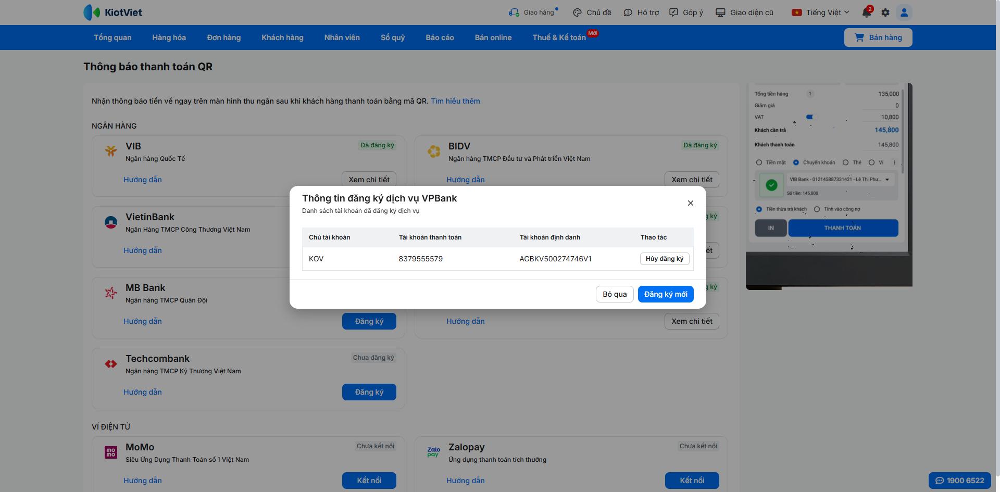Open the Hướng dẫn link below Bỏ qua
Screen dimensions: 1000x492
point(466,321)
